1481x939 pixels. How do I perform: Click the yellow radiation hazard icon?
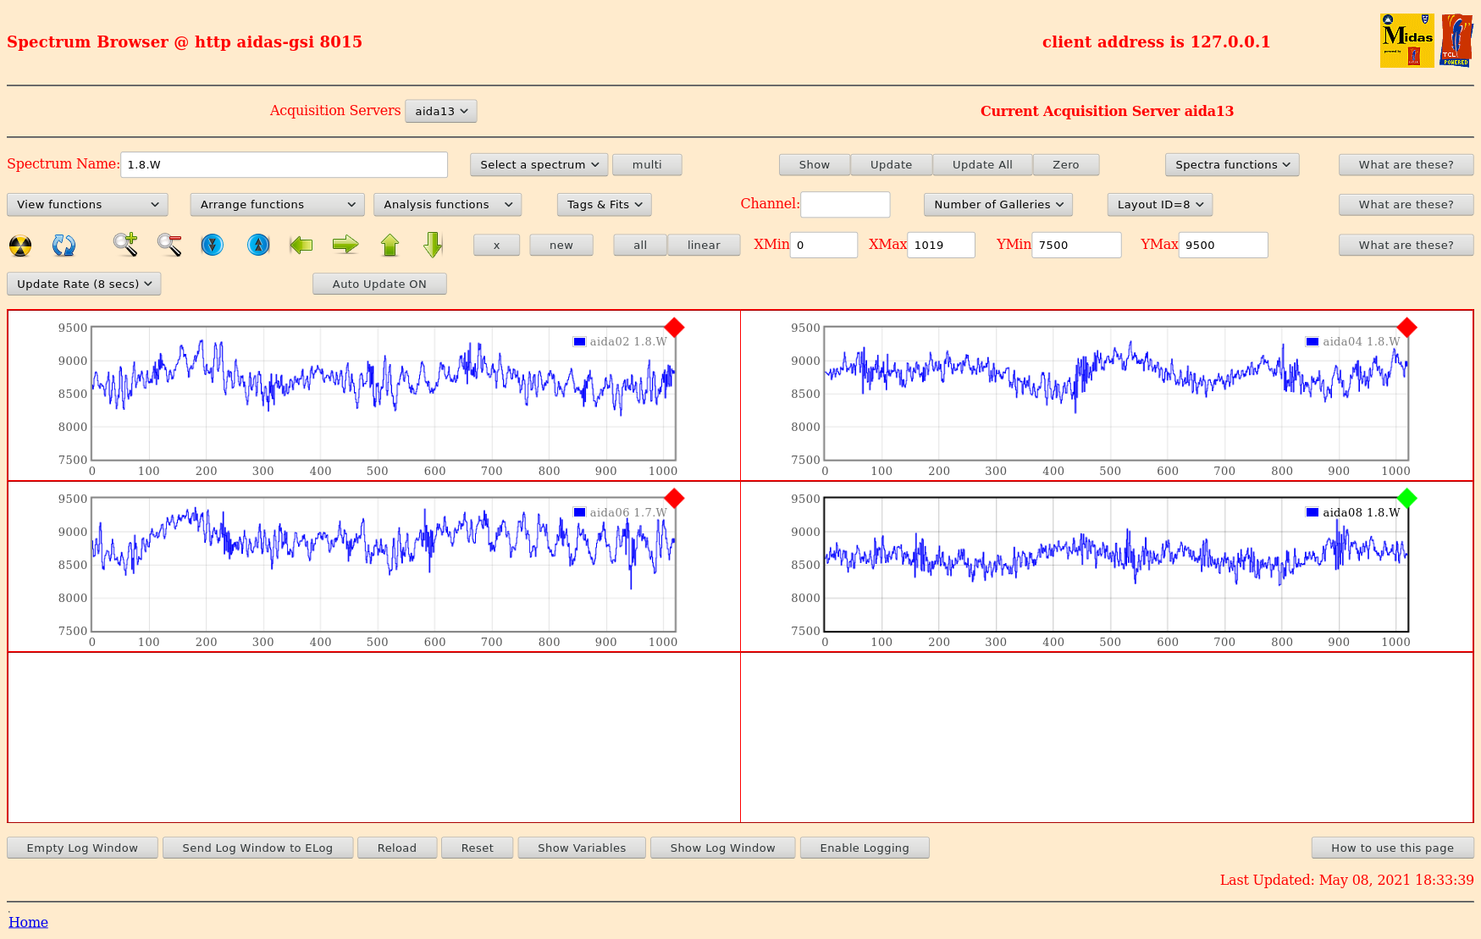point(20,246)
